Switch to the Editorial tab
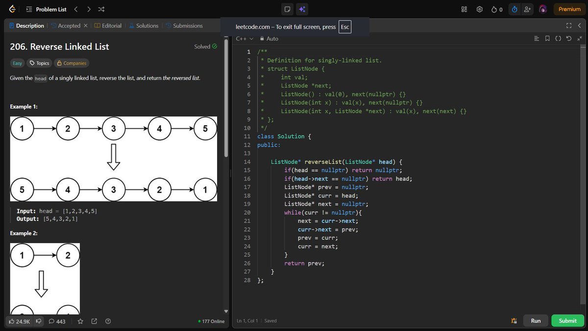The height and width of the screenshot is (331, 588). click(x=108, y=25)
